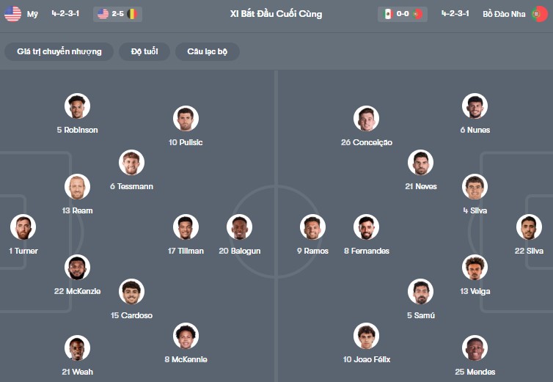The height and width of the screenshot is (382, 553).
Task: Select goalkeeper 22 Silva's avatar
Action: point(529,227)
